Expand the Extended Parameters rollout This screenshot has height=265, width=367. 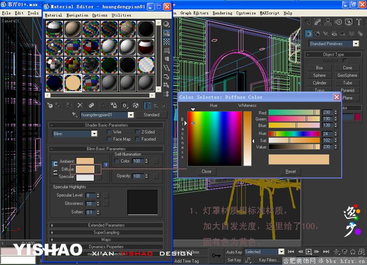click(x=106, y=225)
